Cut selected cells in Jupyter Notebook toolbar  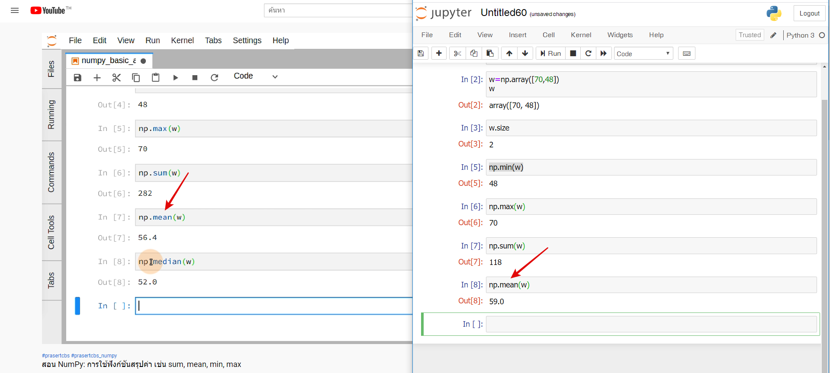tap(457, 53)
